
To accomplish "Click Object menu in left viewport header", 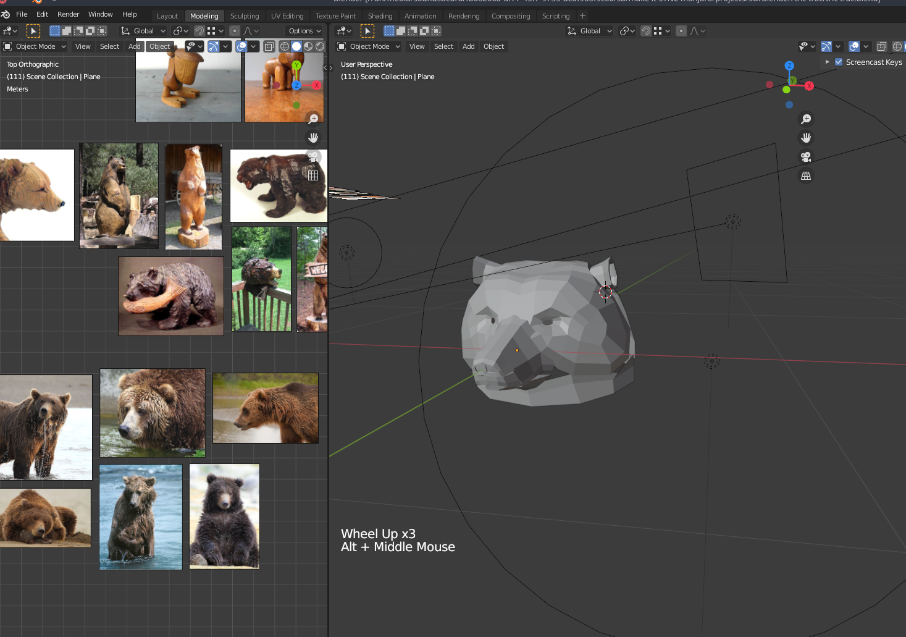I will (159, 46).
